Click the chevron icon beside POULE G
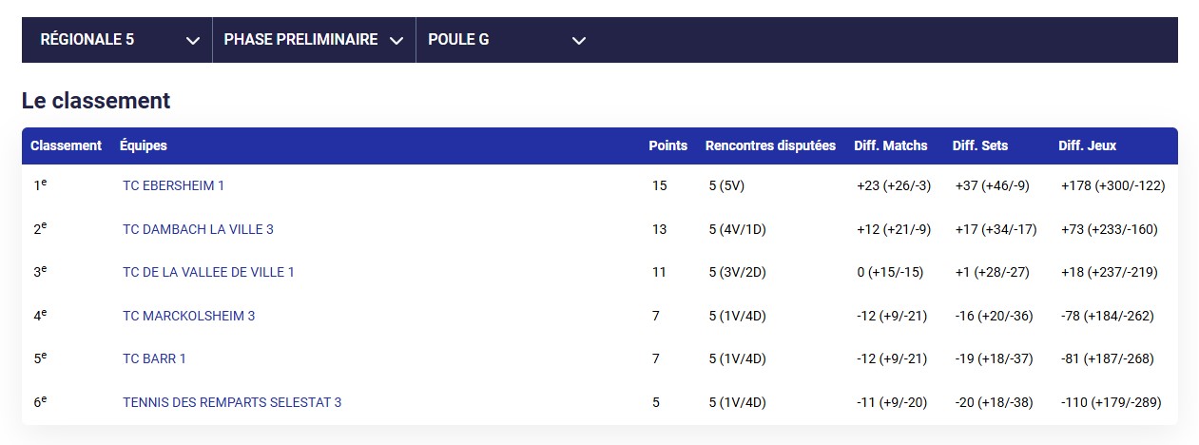1199x445 pixels. point(579,40)
